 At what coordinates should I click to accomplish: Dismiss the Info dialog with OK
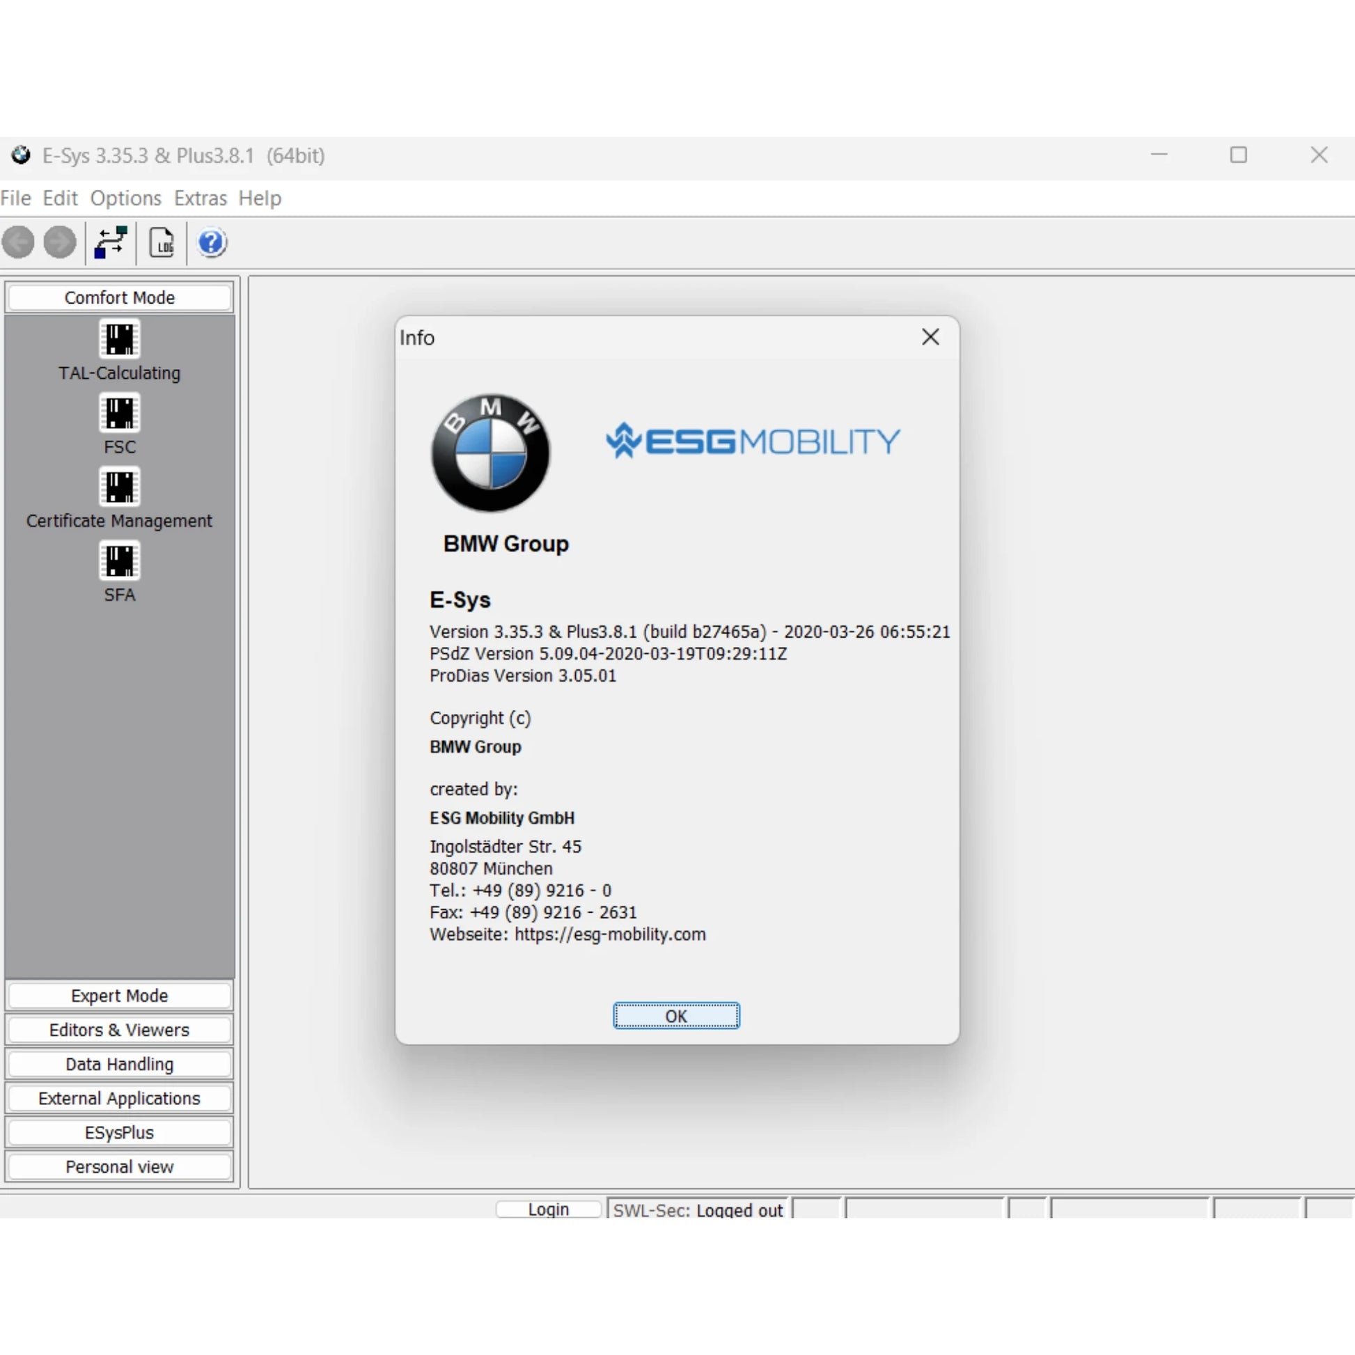(675, 1015)
